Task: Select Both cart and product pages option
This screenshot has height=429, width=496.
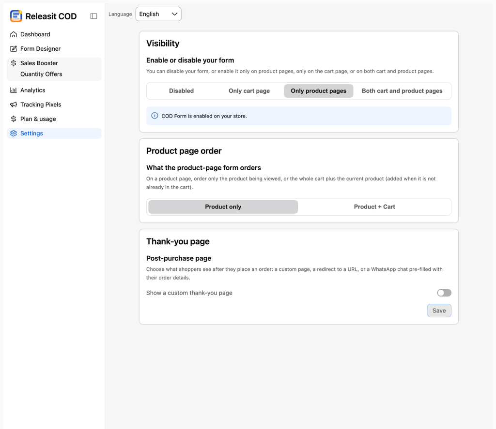Action: pos(402,91)
